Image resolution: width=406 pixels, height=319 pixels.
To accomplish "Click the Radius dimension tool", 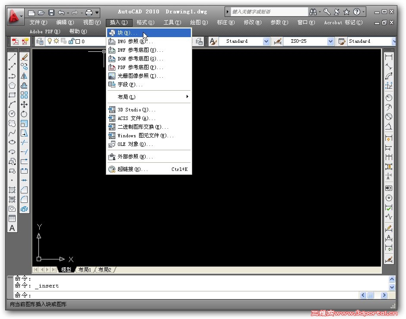I will point(389,98).
